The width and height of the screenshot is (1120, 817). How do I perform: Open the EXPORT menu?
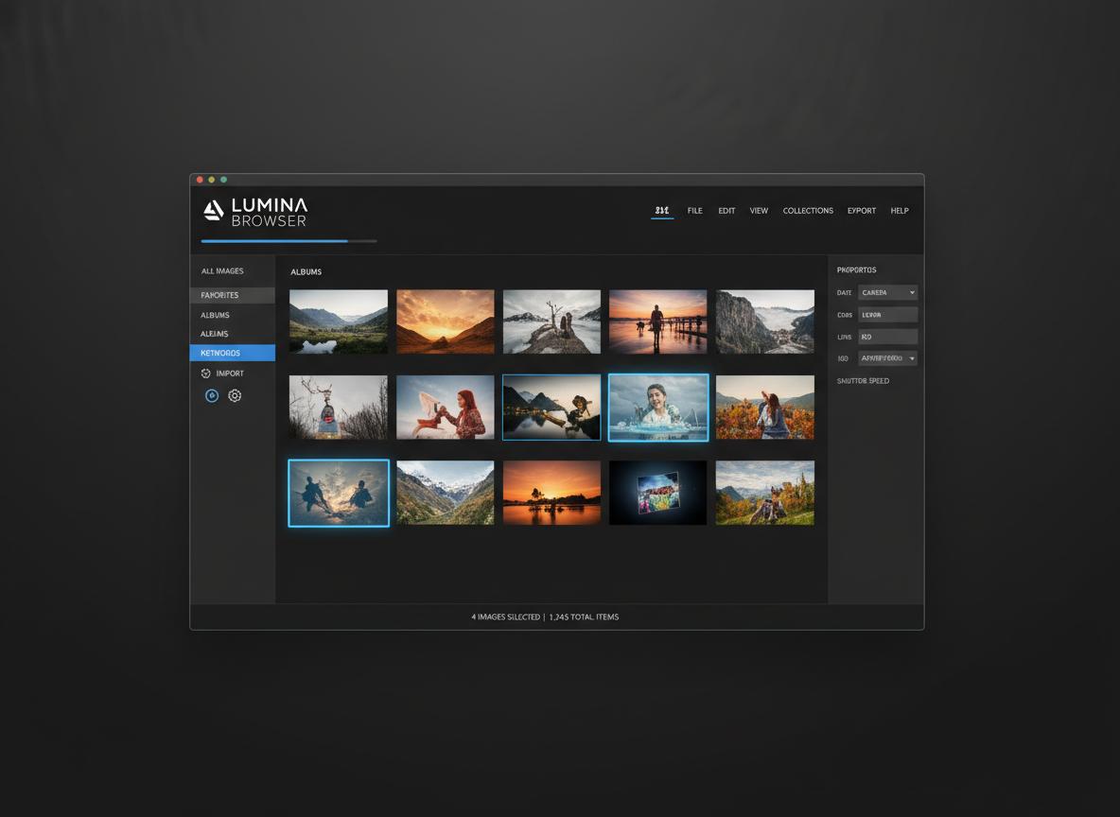(862, 210)
